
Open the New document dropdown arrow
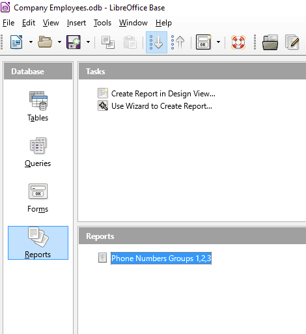tap(31, 42)
